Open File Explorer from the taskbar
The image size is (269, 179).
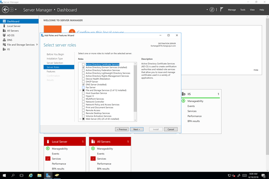pyautogui.click(x=39, y=175)
